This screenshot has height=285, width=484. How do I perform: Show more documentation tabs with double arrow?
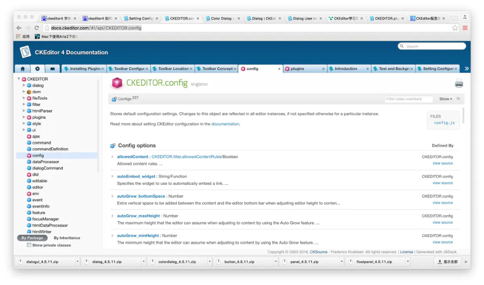466,68
